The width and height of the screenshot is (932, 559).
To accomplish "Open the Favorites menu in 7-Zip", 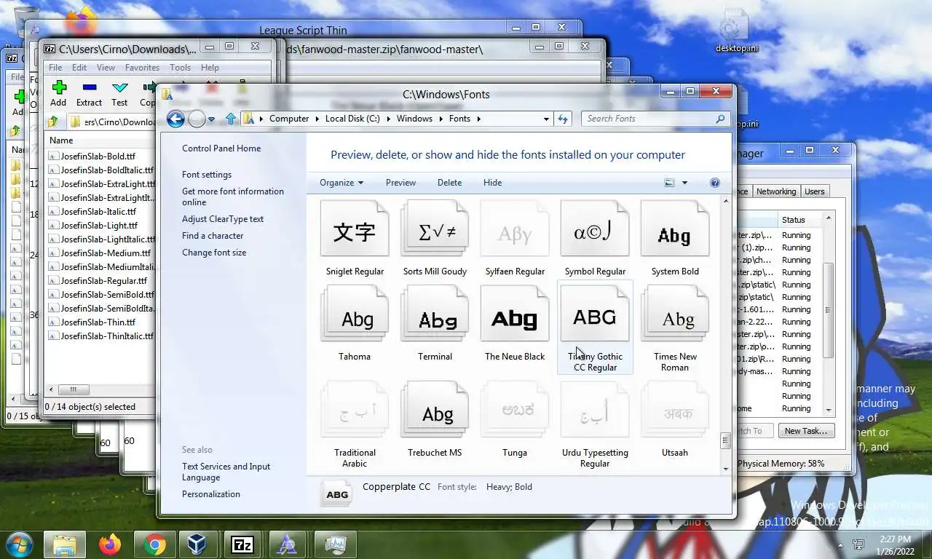I will click(142, 68).
